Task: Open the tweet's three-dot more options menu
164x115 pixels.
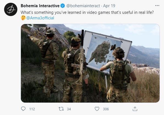Action: 157,6
